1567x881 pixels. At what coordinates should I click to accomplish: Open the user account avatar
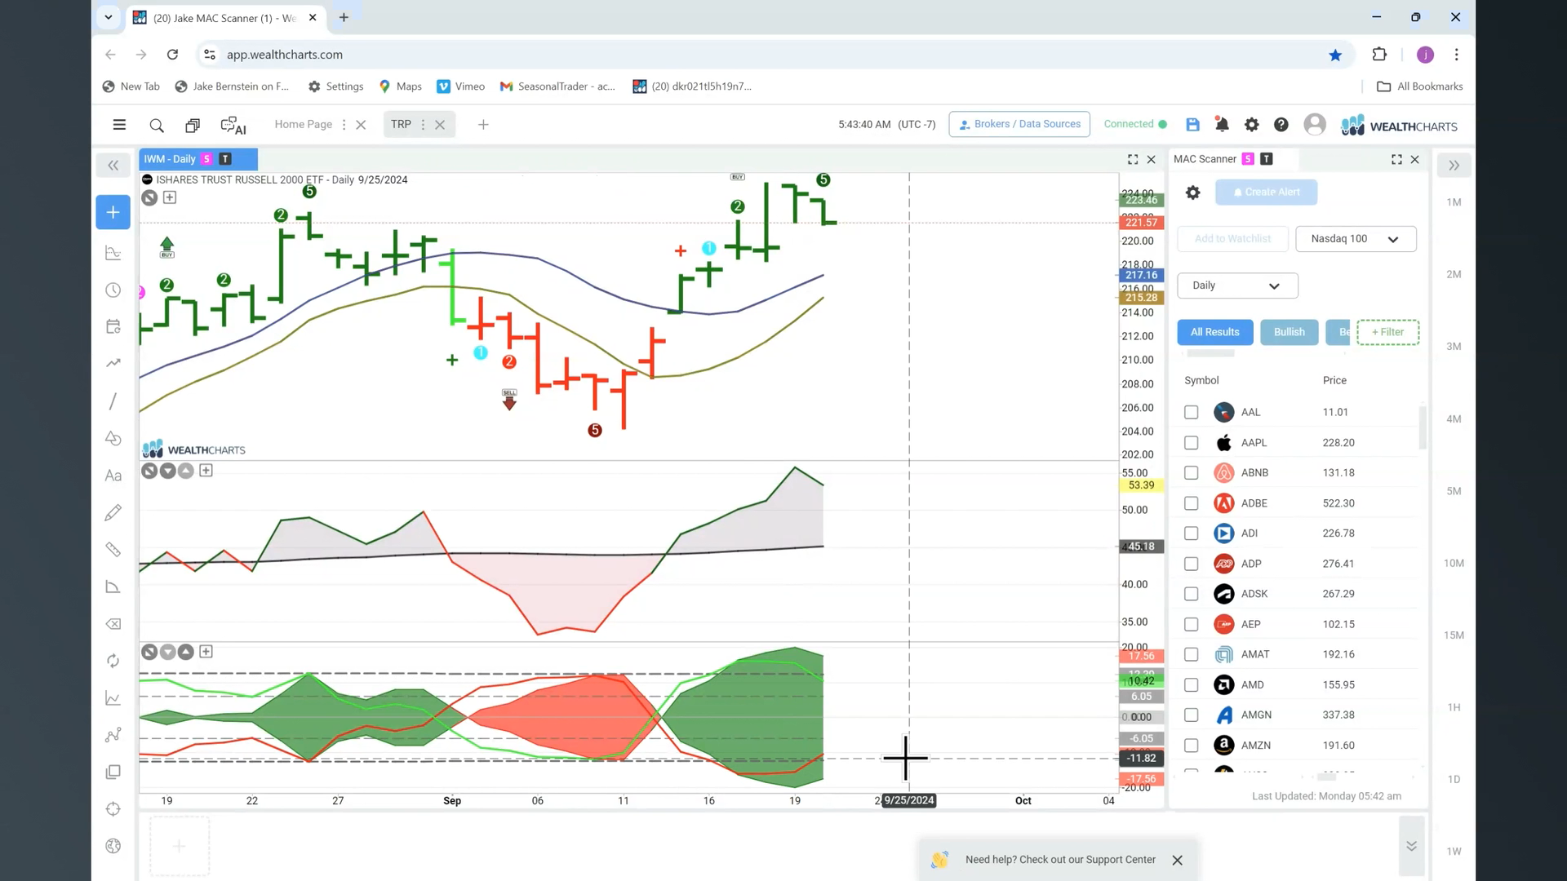click(1314, 124)
